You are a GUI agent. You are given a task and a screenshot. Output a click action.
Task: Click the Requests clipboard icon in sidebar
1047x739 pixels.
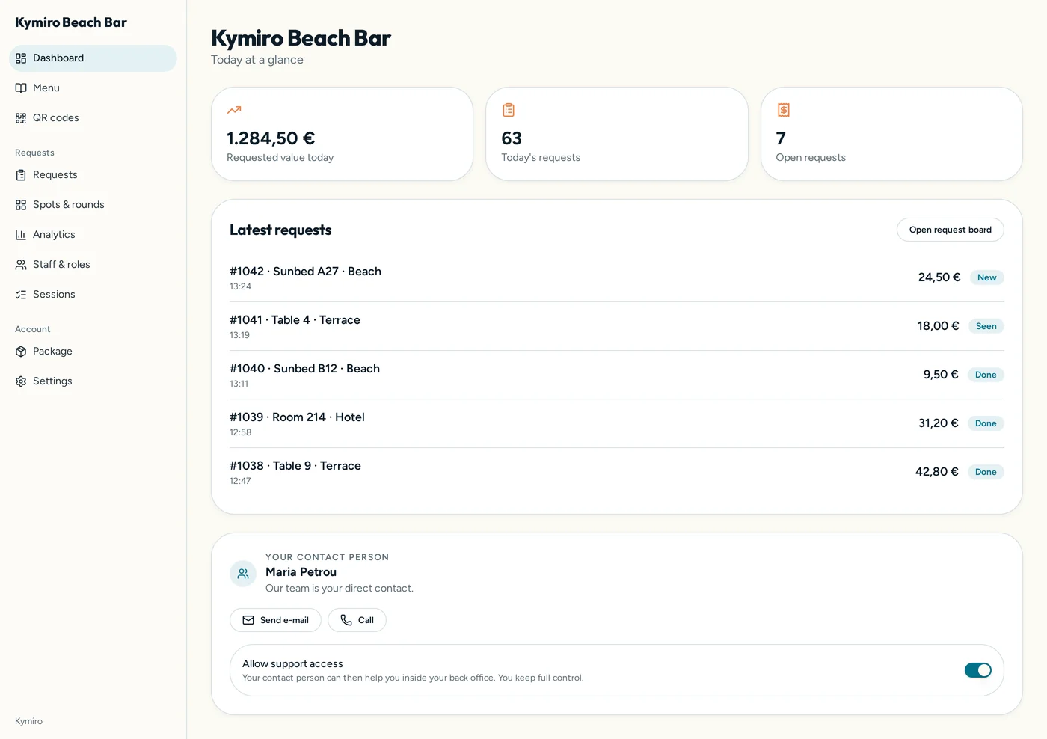point(21,175)
